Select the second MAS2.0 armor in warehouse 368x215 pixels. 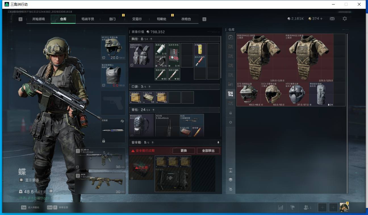[x=309, y=58]
